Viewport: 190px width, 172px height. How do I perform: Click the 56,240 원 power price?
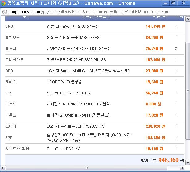(x=154, y=93)
